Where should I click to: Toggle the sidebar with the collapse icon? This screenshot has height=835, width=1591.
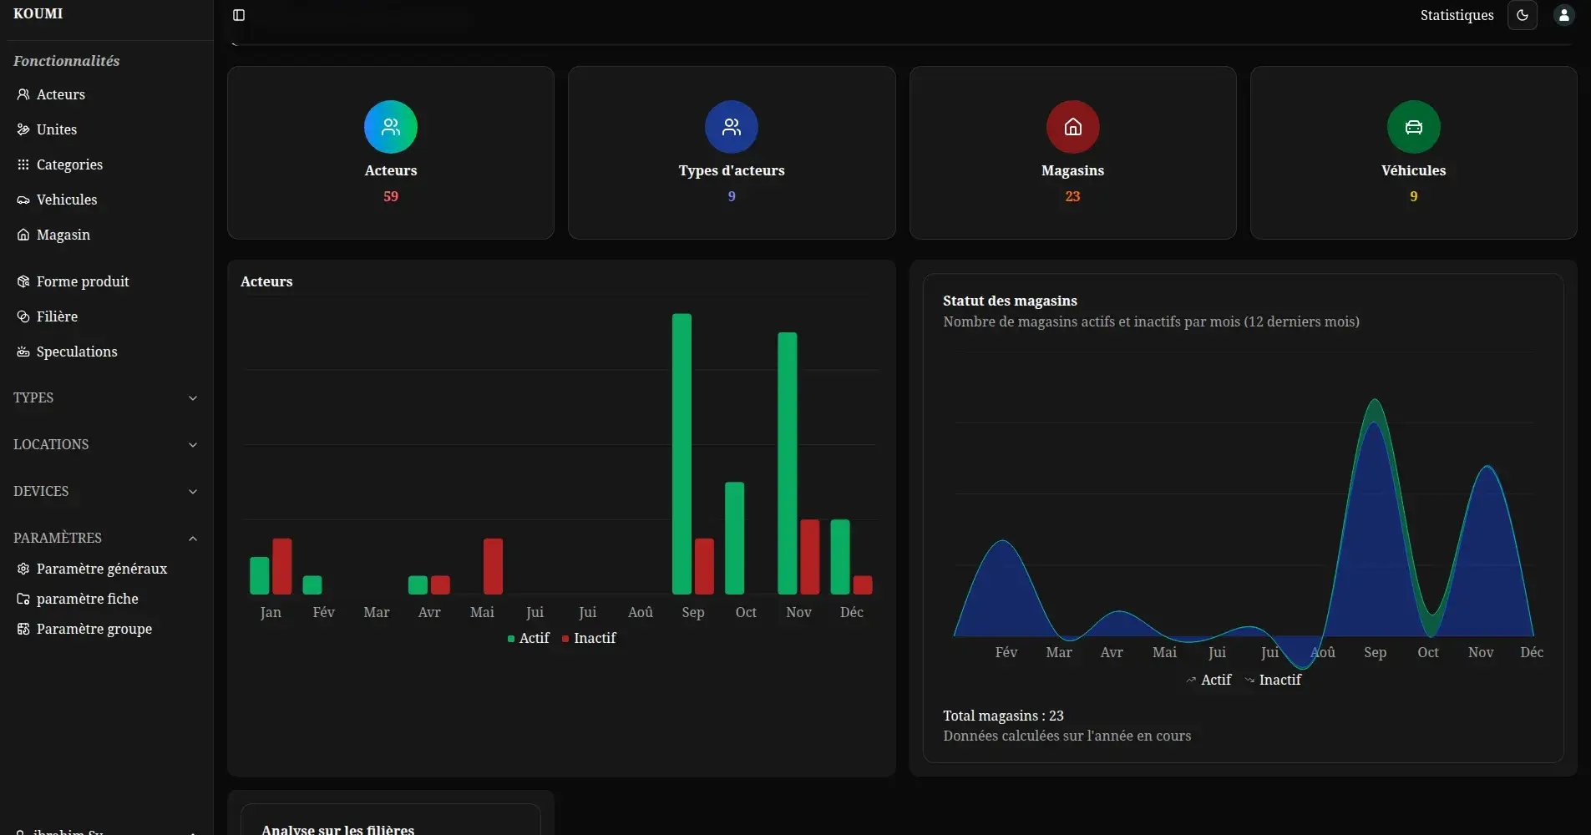(240, 15)
